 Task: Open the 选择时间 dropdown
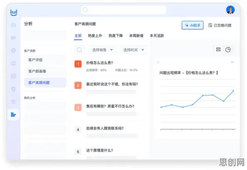133,50
